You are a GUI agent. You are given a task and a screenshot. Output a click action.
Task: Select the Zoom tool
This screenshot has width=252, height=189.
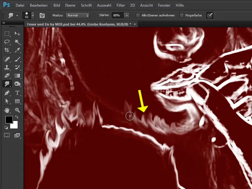point(17,110)
